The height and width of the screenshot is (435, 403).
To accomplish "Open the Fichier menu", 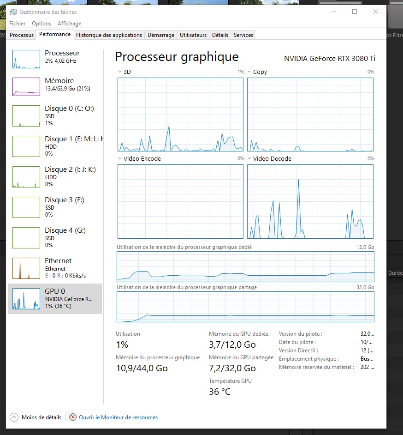I will coord(17,24).
